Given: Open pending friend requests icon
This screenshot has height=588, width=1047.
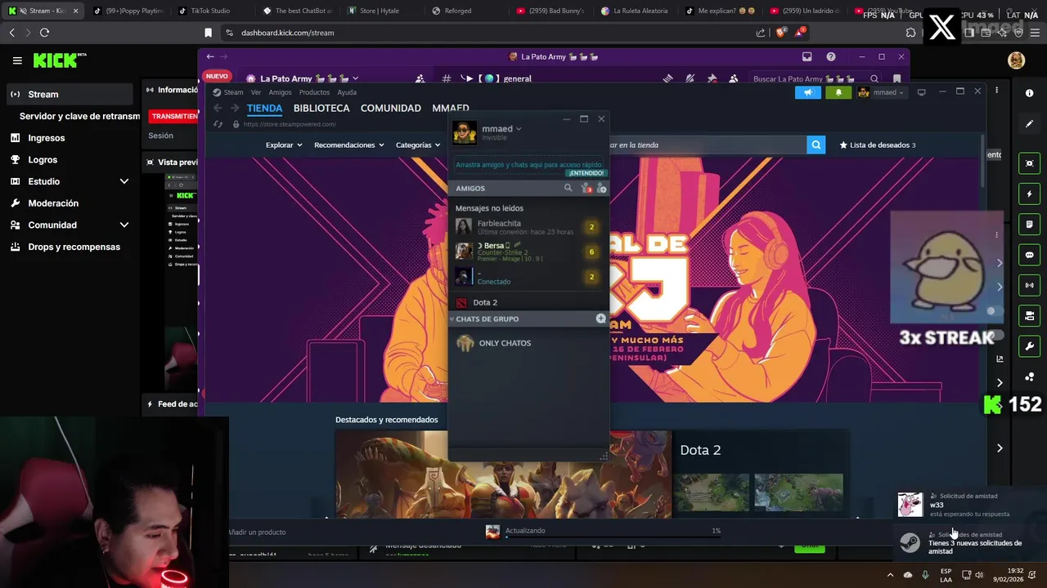Looking at the screenshot, I should [586, 188].
